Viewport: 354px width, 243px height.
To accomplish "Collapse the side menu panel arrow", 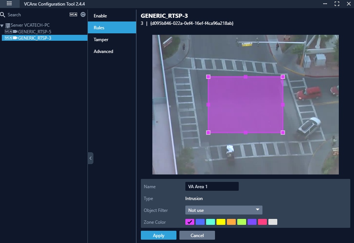I will click(x=90, y=158).
